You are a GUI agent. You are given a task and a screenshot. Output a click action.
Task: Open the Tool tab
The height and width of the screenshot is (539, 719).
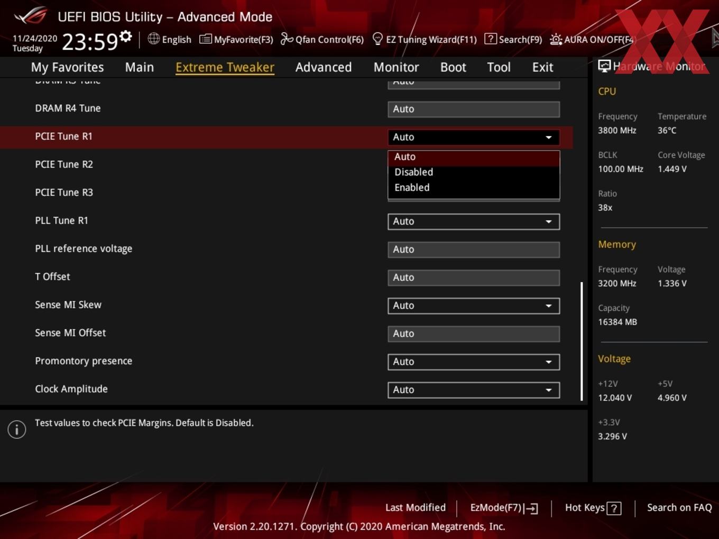pos(499,67)
